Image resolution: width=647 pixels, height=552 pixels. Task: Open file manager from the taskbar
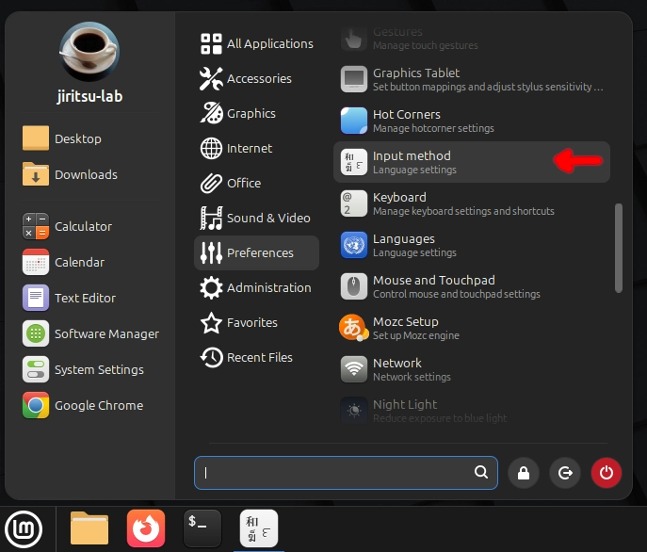(x=89, y=528)
